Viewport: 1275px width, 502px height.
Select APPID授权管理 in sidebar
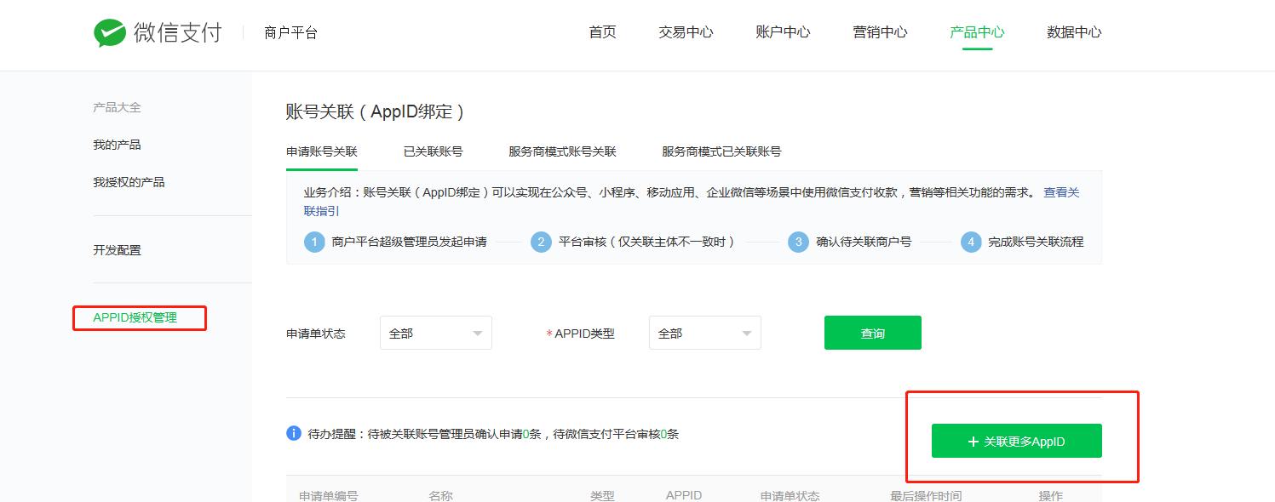(135, 317)
